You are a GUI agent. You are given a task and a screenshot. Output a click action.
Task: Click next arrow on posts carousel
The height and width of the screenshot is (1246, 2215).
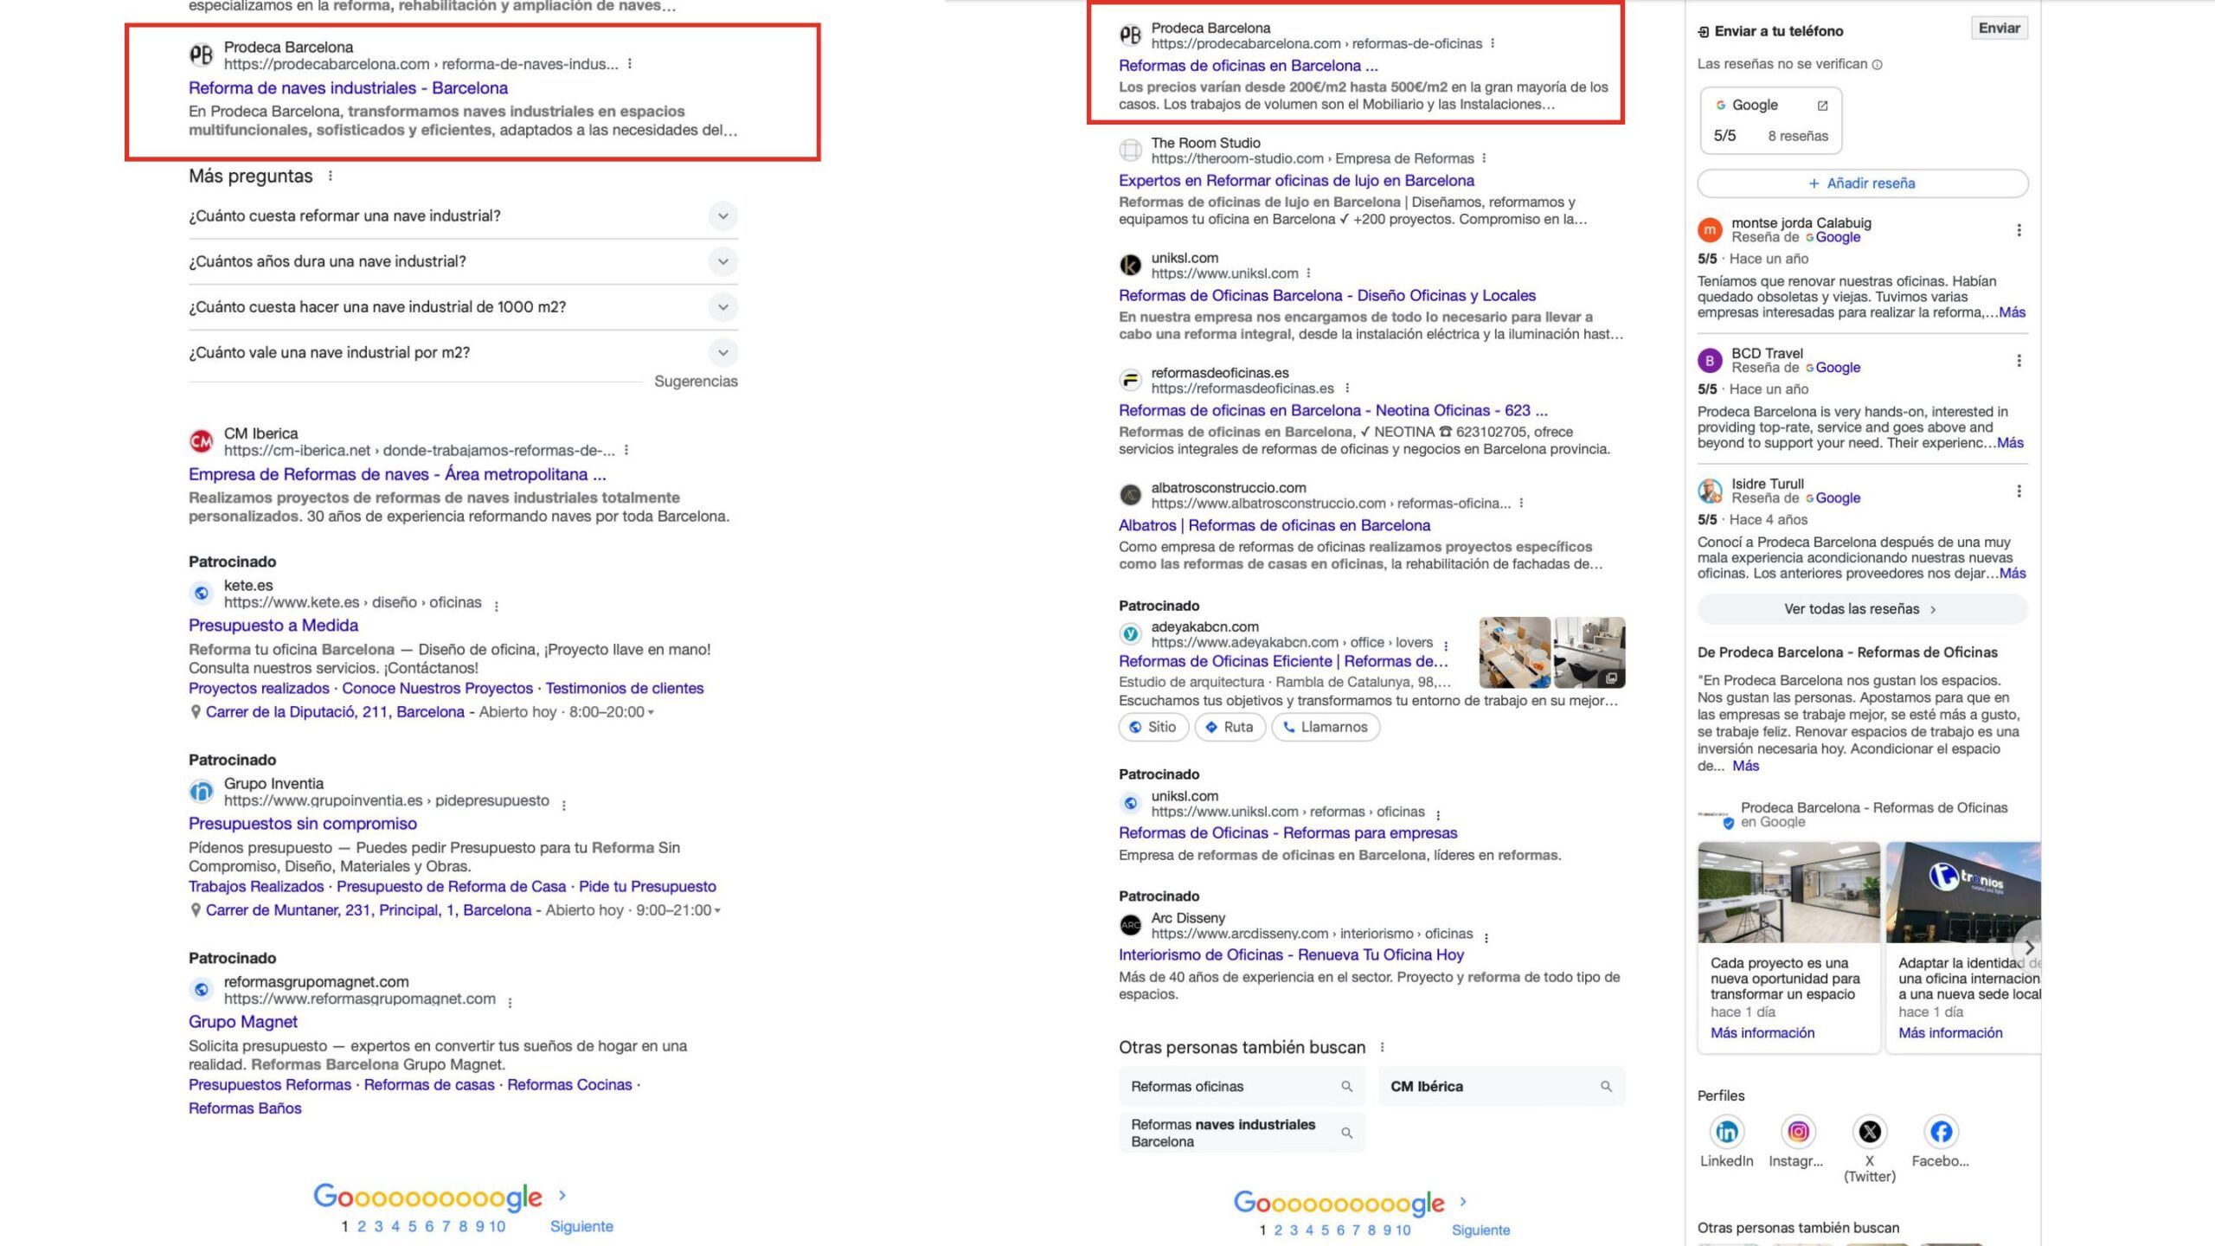pyautogui.click(x=2028, y=947)
